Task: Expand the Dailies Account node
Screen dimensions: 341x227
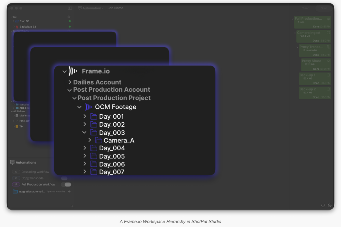Action: click(70, 82)
